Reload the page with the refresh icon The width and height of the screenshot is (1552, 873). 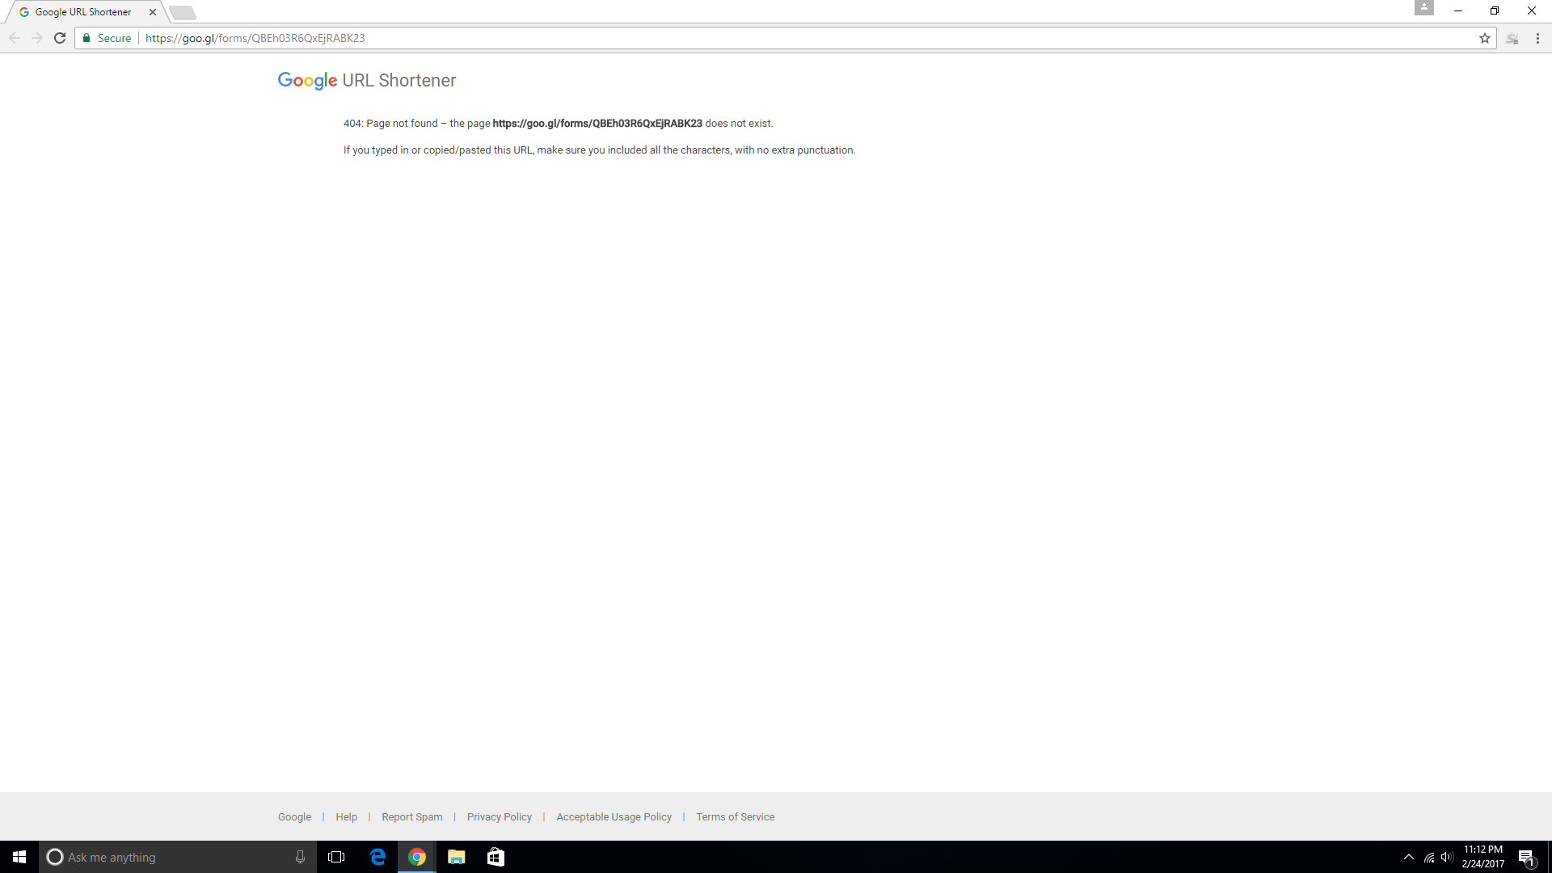pos(60,38)
